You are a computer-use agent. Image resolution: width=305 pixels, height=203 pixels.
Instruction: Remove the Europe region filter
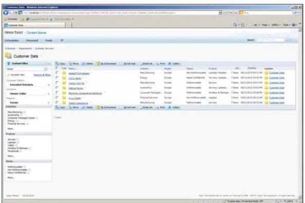49,103
